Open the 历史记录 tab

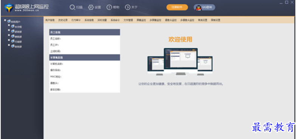click(x=63, y=20)
